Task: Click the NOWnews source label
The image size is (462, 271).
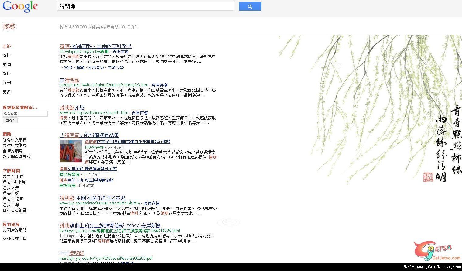Action: 94,147
